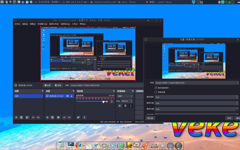Image resolution: width=240 pixels, height=150 pixels.
Task: Toggle the 显示鼠标指针 checkbox
Action: click(156, 88)
